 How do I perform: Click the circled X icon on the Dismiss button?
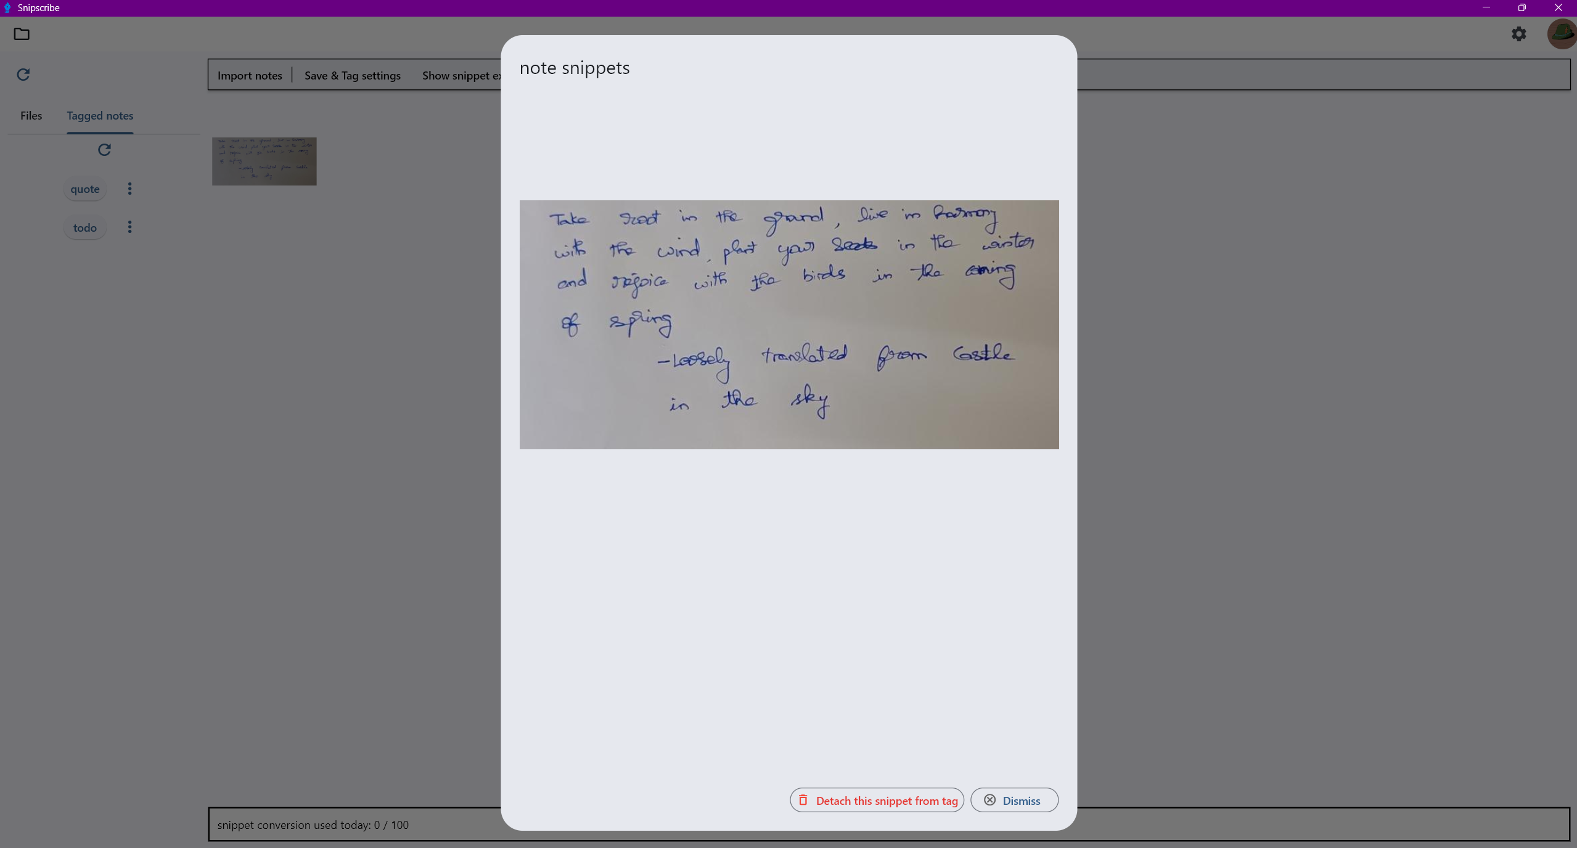pyautogui.click(x=989, y=799)
